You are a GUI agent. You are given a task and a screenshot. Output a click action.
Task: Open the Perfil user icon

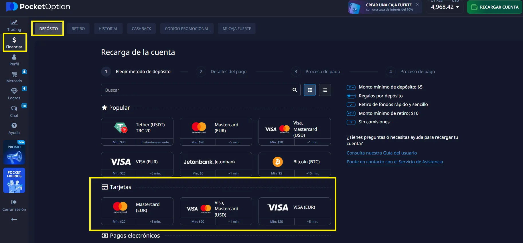(x=14, y=57)
